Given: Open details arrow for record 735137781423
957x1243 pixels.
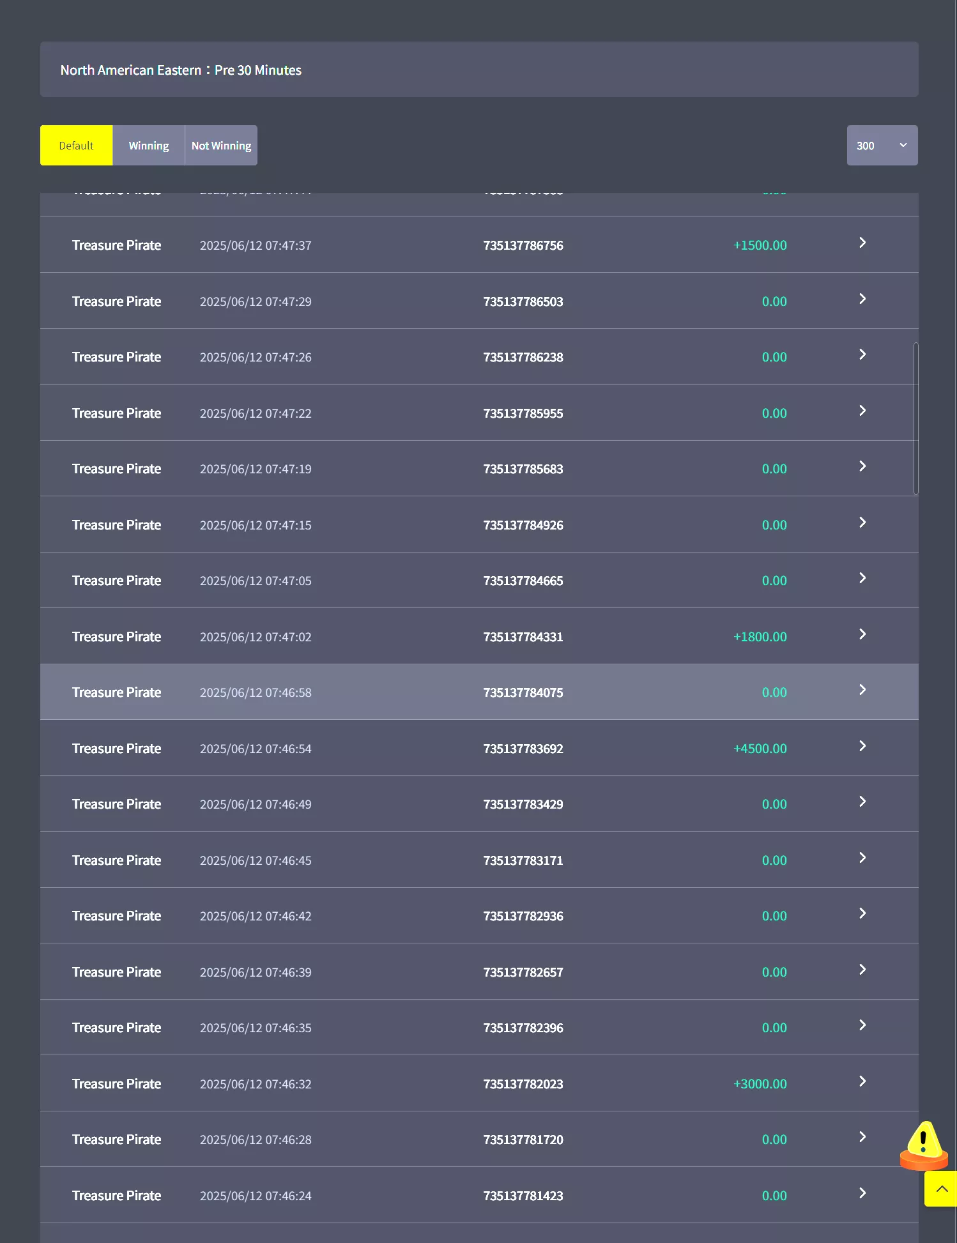Looking at the screenshot, I should (x=862, y=1193).
